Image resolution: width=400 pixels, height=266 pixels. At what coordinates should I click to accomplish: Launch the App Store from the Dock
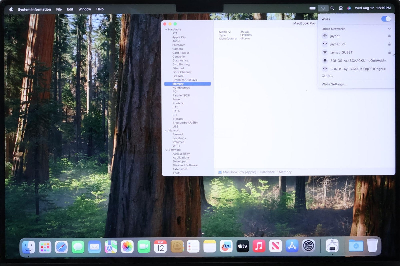tap(292, 246)
